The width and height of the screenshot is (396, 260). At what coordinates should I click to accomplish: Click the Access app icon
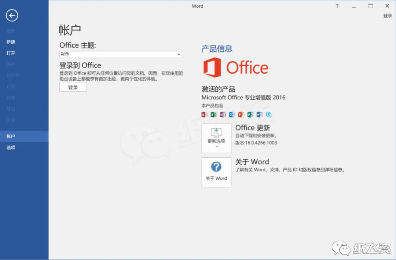pos(204,115)
